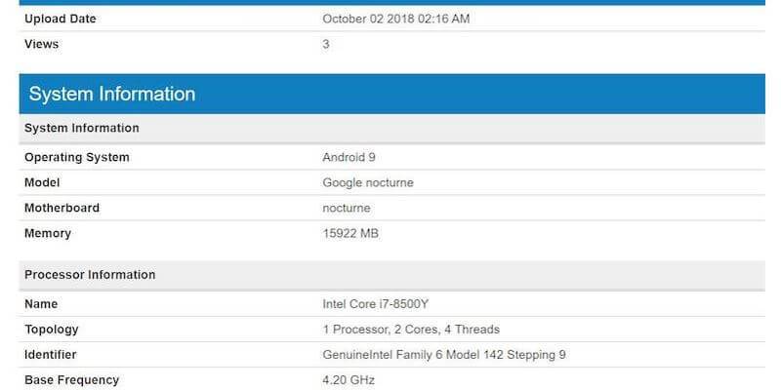Click the blue System Information banner heading

(x=112, y=95)
